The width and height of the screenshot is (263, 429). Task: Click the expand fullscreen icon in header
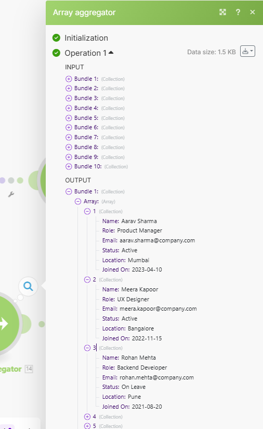[222, 12]
